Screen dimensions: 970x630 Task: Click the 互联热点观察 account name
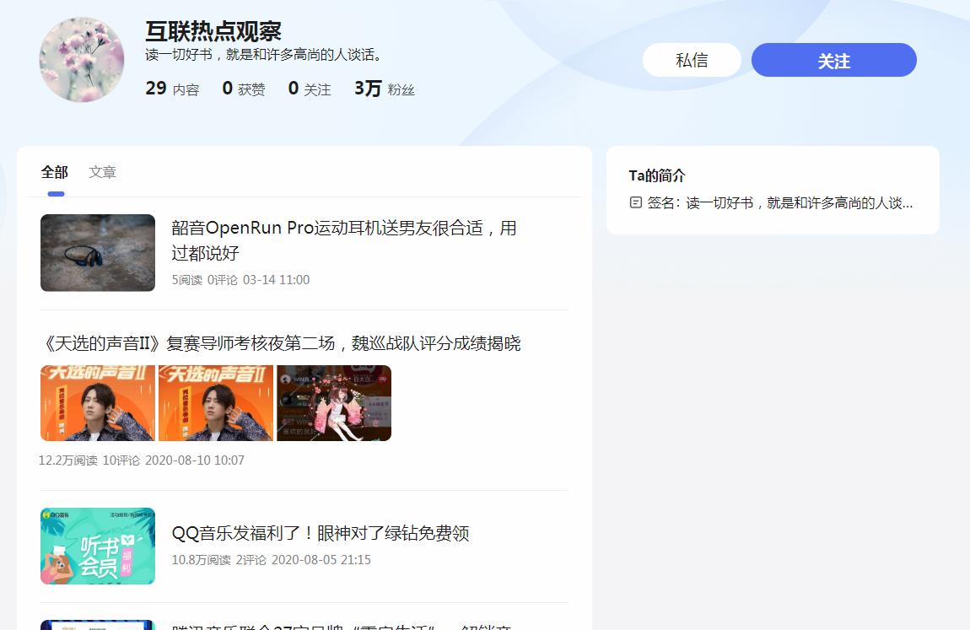[213, 31]
